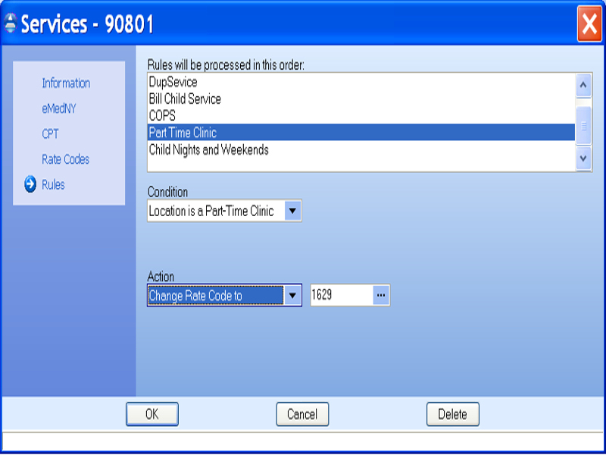The image size is (606, 455).
Task: Select the Bill Child Service rule
Action: pos(361,99)
